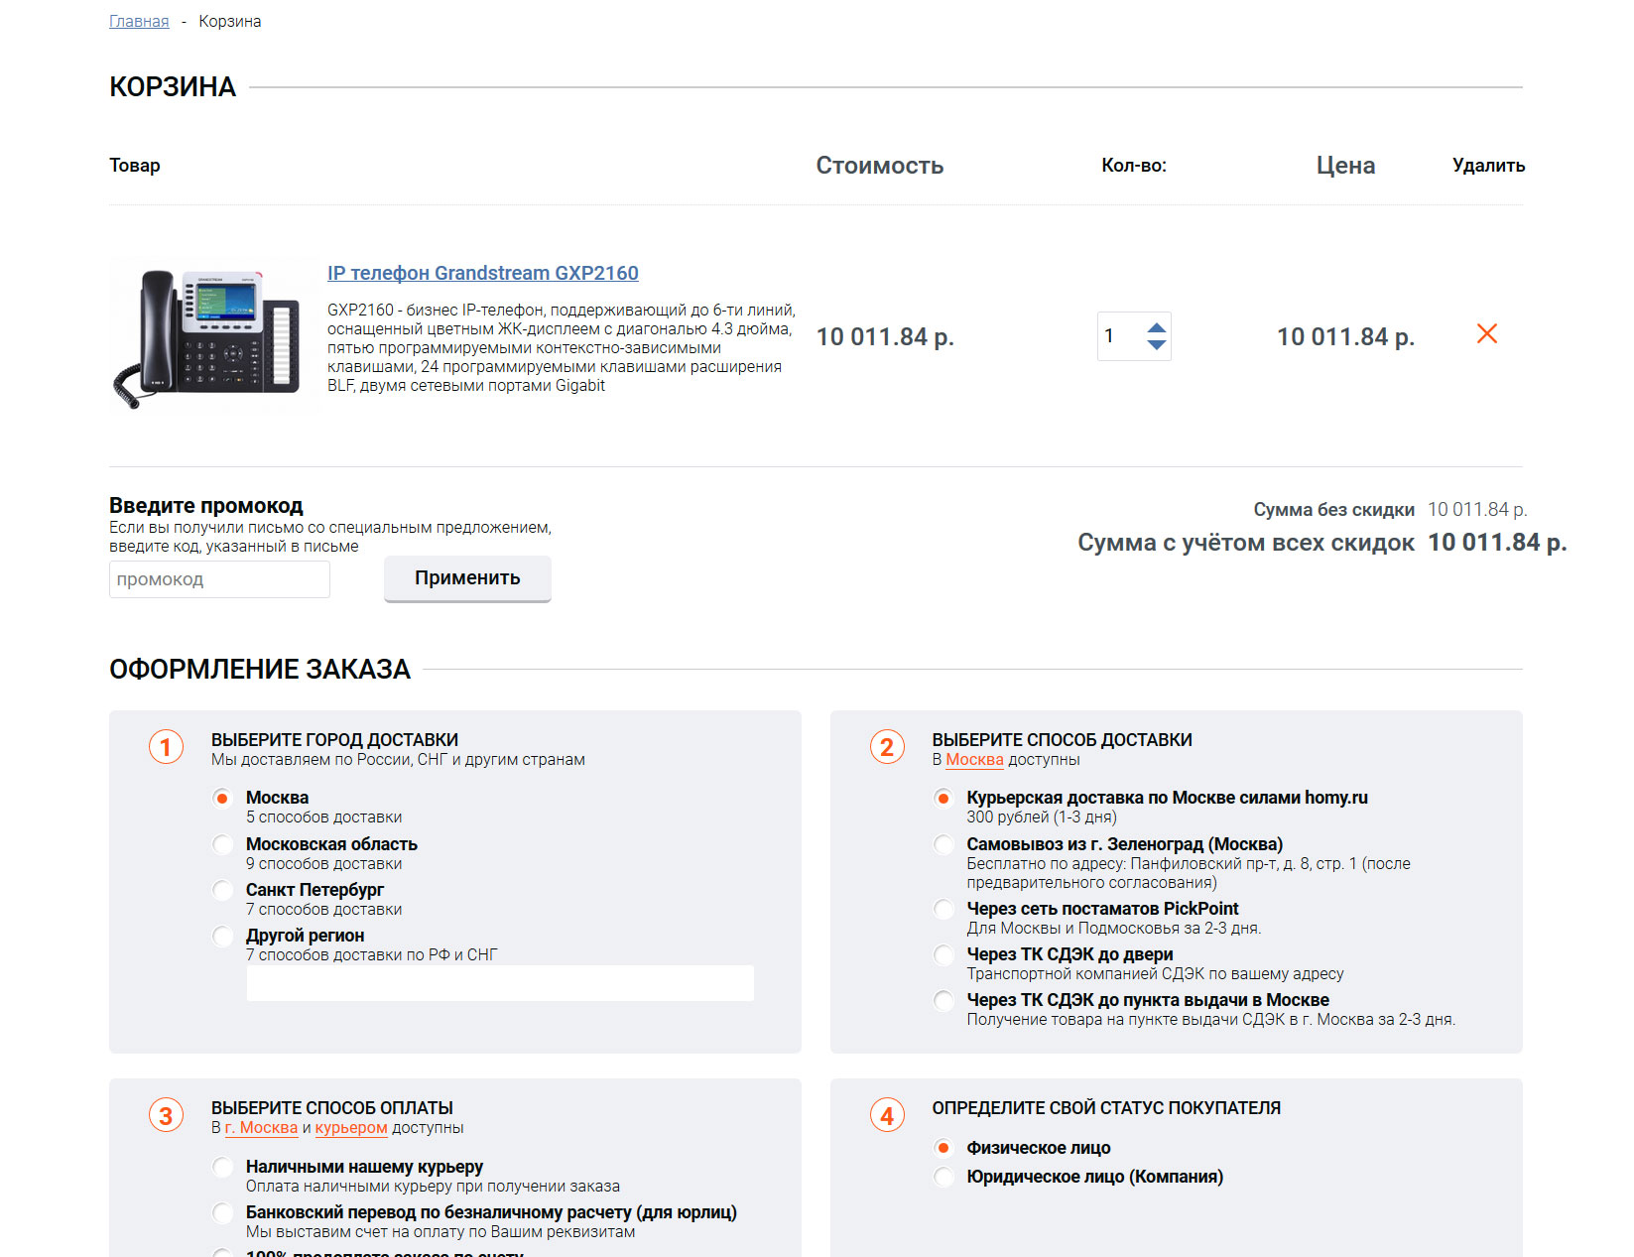Click the Применить button
This screenshot has width=1634, height=1257.
(x=467, y=578)
